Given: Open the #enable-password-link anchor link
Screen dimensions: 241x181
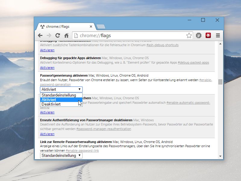Looking at the screenshot, I should [82, 151].
